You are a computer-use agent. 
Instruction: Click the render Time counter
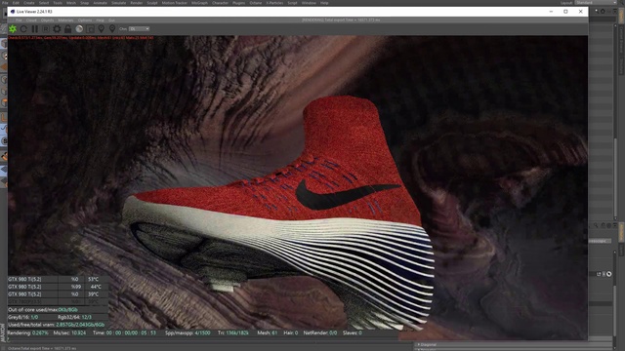(124, 332)
